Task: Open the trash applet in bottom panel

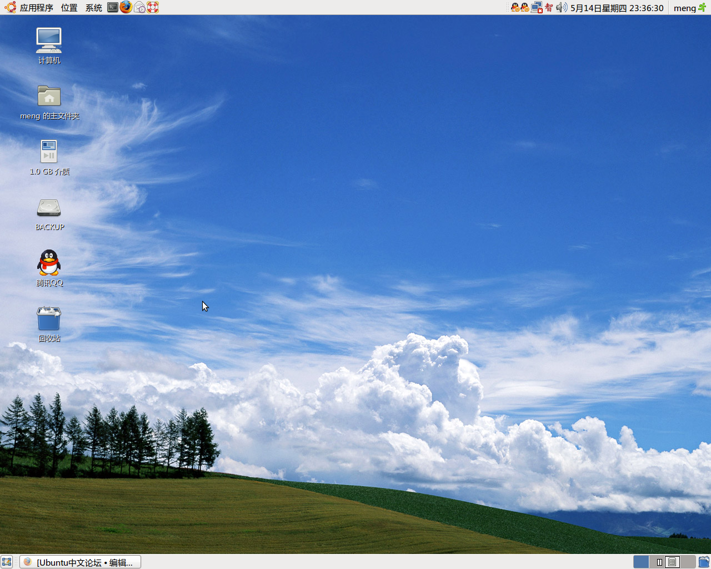Action: click(x=704, y=562)
